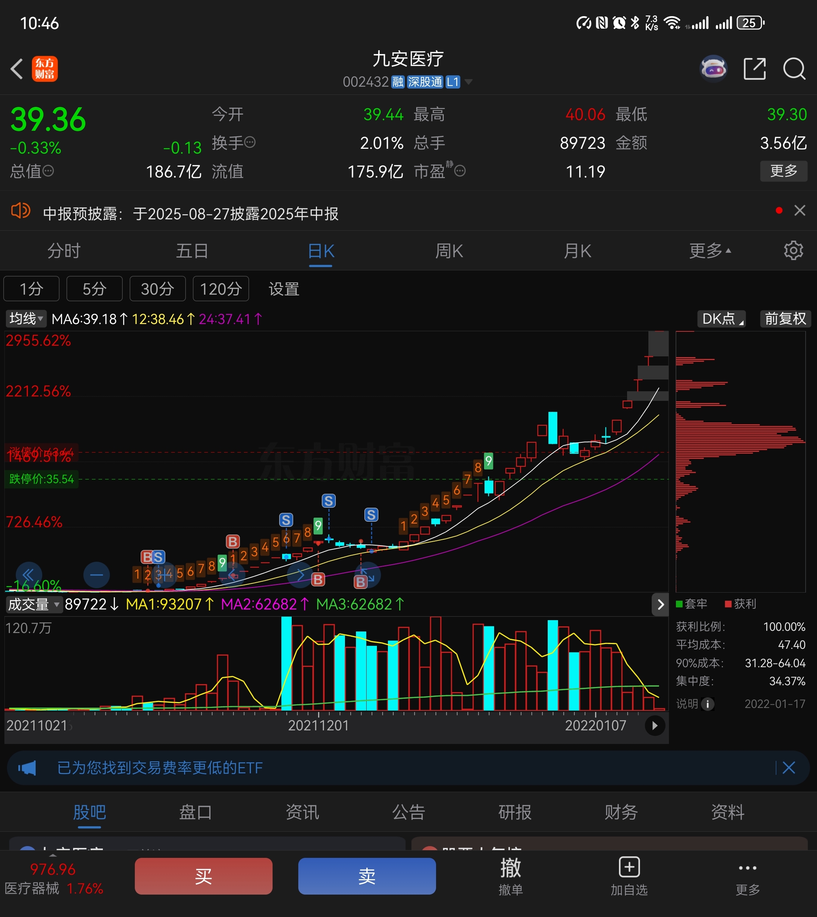
Task: Switch to 五日 chart tab
Action: (192, 251)
